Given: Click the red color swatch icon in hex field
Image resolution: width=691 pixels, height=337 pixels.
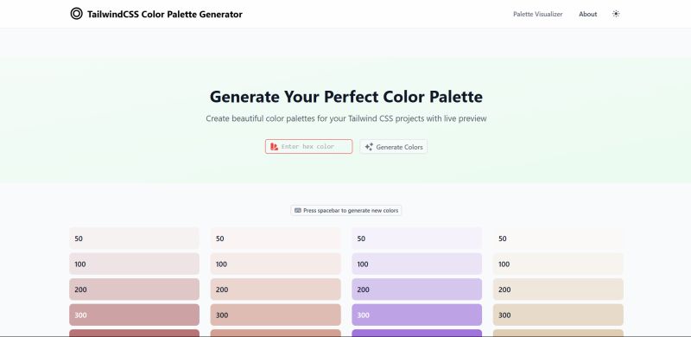Looking at the screenshot, I should [274, 146].
